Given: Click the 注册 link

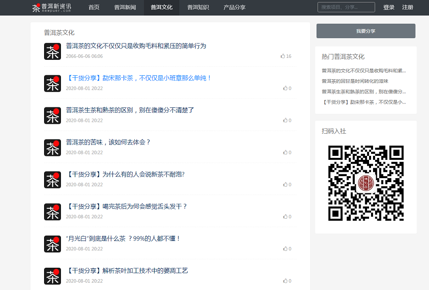Looking at the screenshot, I should click(408, 7).
